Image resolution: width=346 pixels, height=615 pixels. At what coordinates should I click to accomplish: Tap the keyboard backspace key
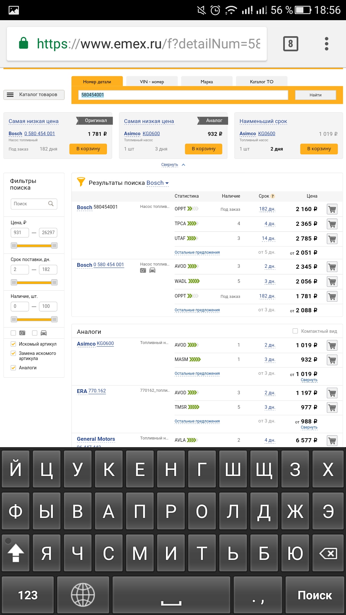click(x=328, y=553)
